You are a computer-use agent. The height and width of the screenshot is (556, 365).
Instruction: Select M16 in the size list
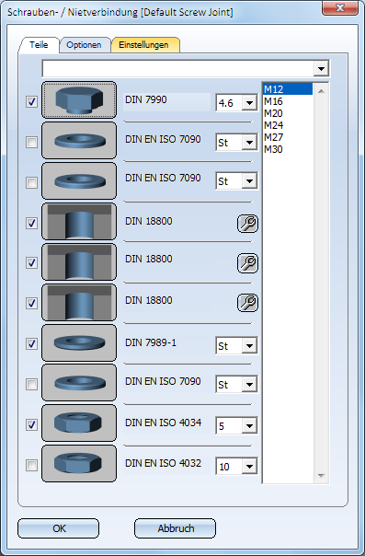pos(288,101)
